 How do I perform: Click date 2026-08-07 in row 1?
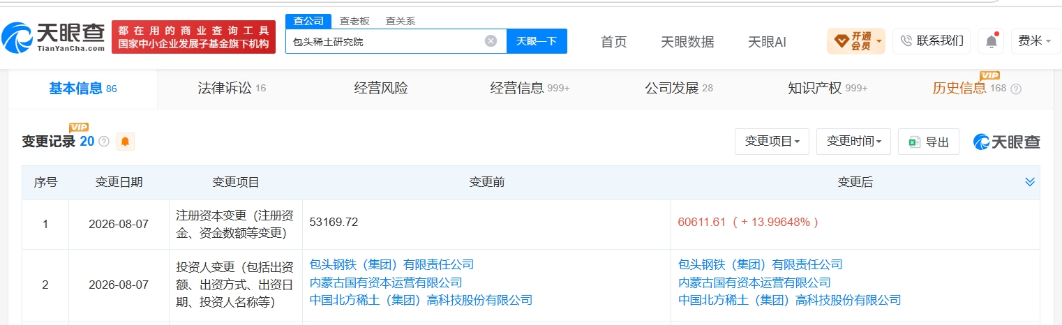click(x=119, y=225)
